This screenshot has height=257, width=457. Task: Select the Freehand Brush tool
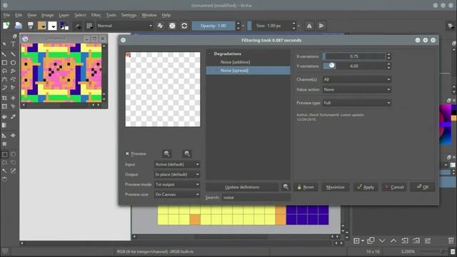click(4, 54)
